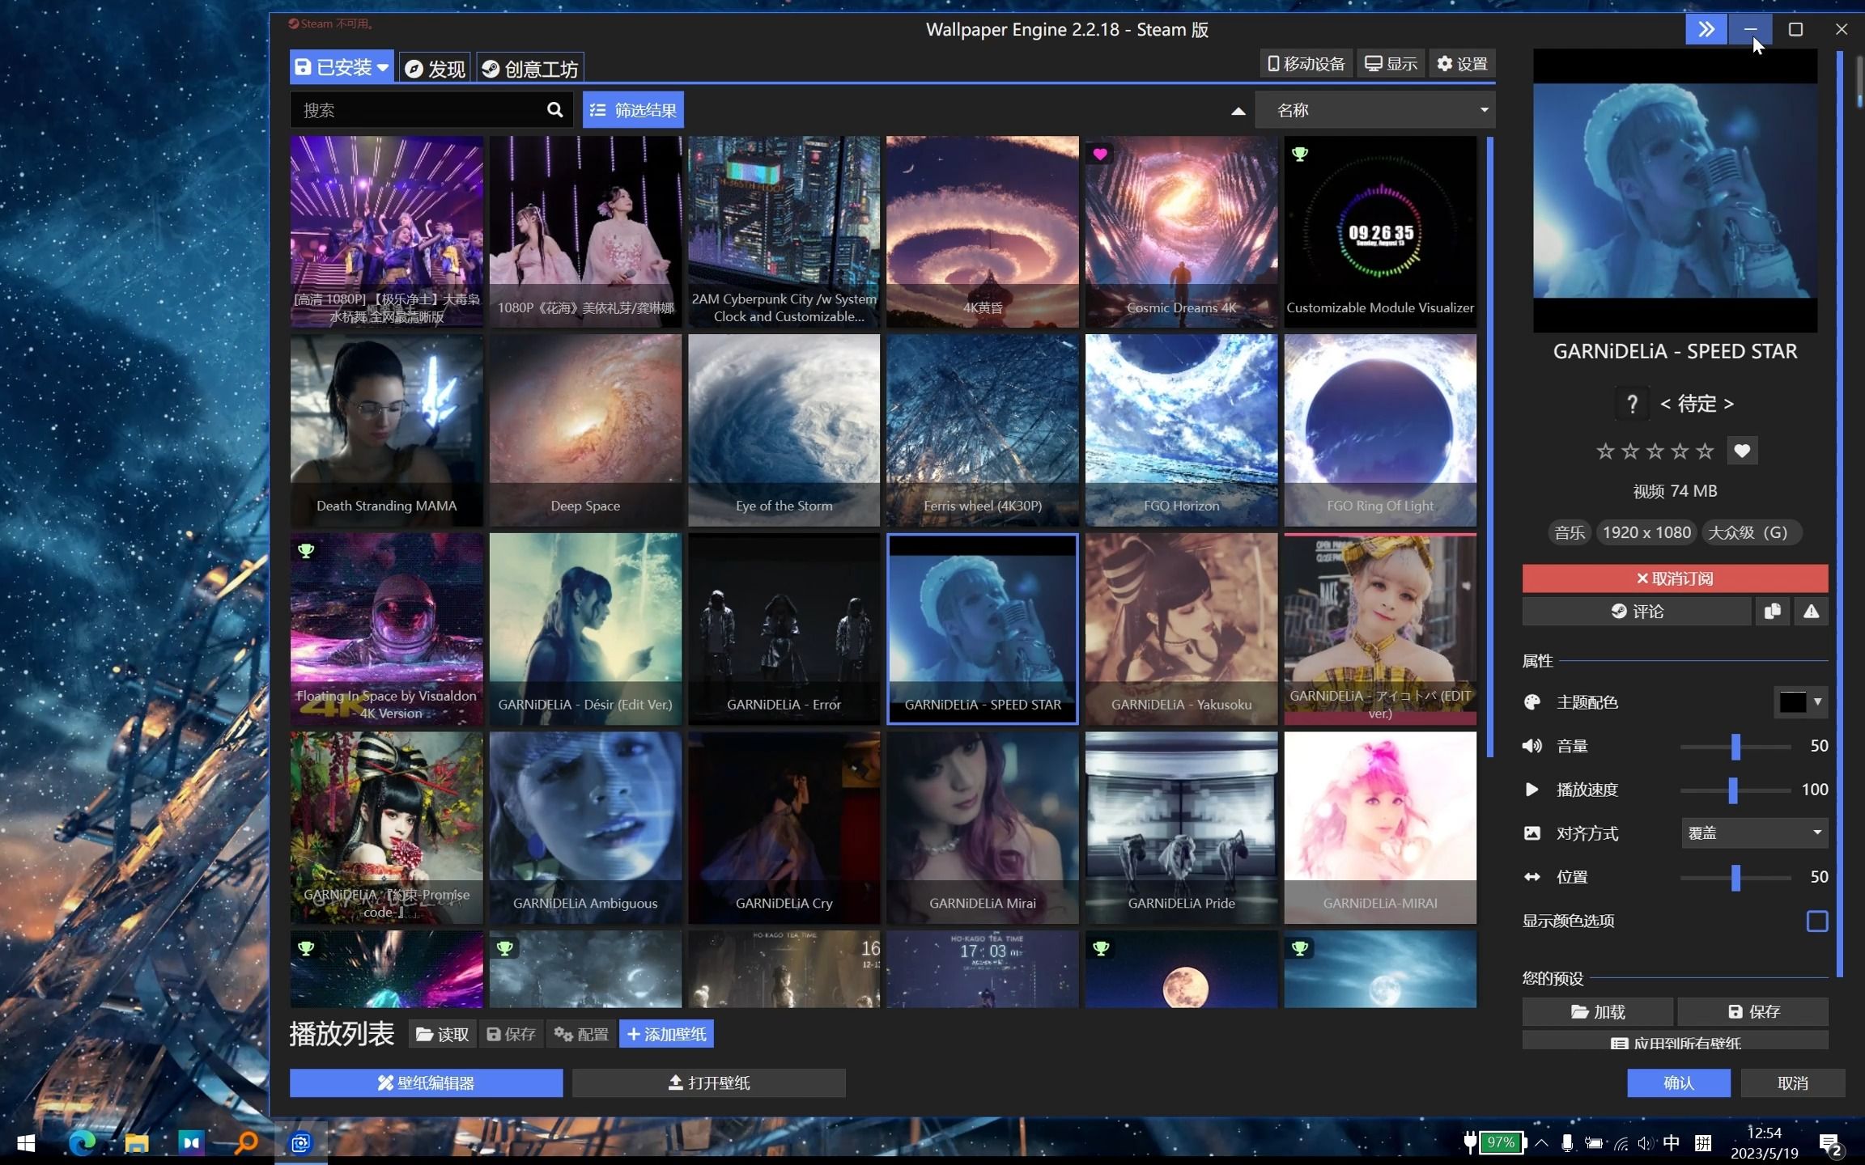
Task: Open 设置 settings
Action: pos(1462,64)
